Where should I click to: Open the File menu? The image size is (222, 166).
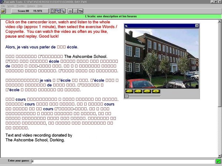coord(3,6)
